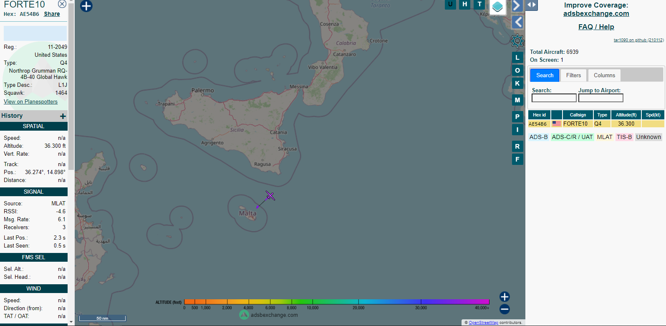The height and width of the screenshot is (326, 666).
Task: Click the ADS-B legend label
Action: (x=538, y=137)
